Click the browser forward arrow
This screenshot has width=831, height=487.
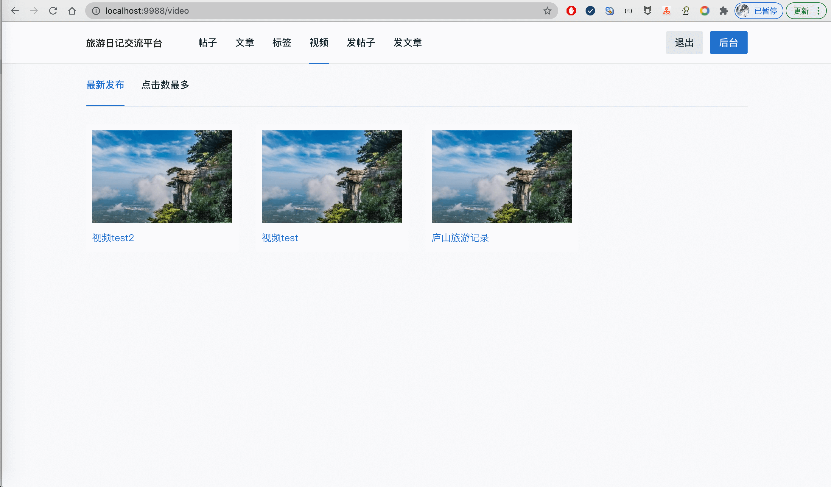(x=34, y=11)
